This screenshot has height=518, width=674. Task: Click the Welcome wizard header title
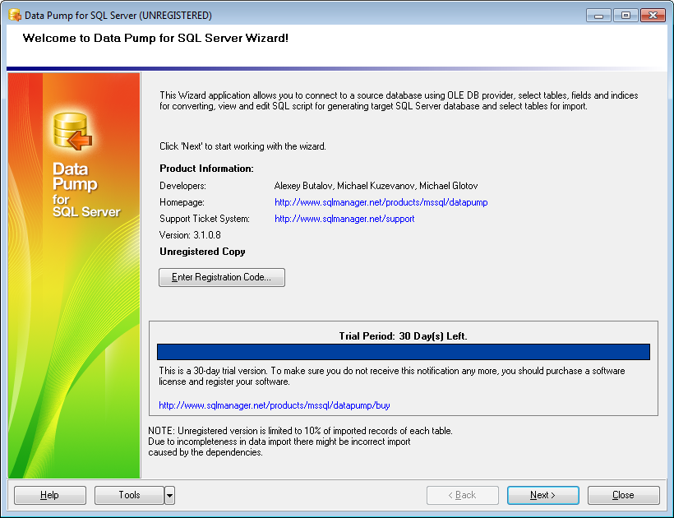[x=155, y=39]
